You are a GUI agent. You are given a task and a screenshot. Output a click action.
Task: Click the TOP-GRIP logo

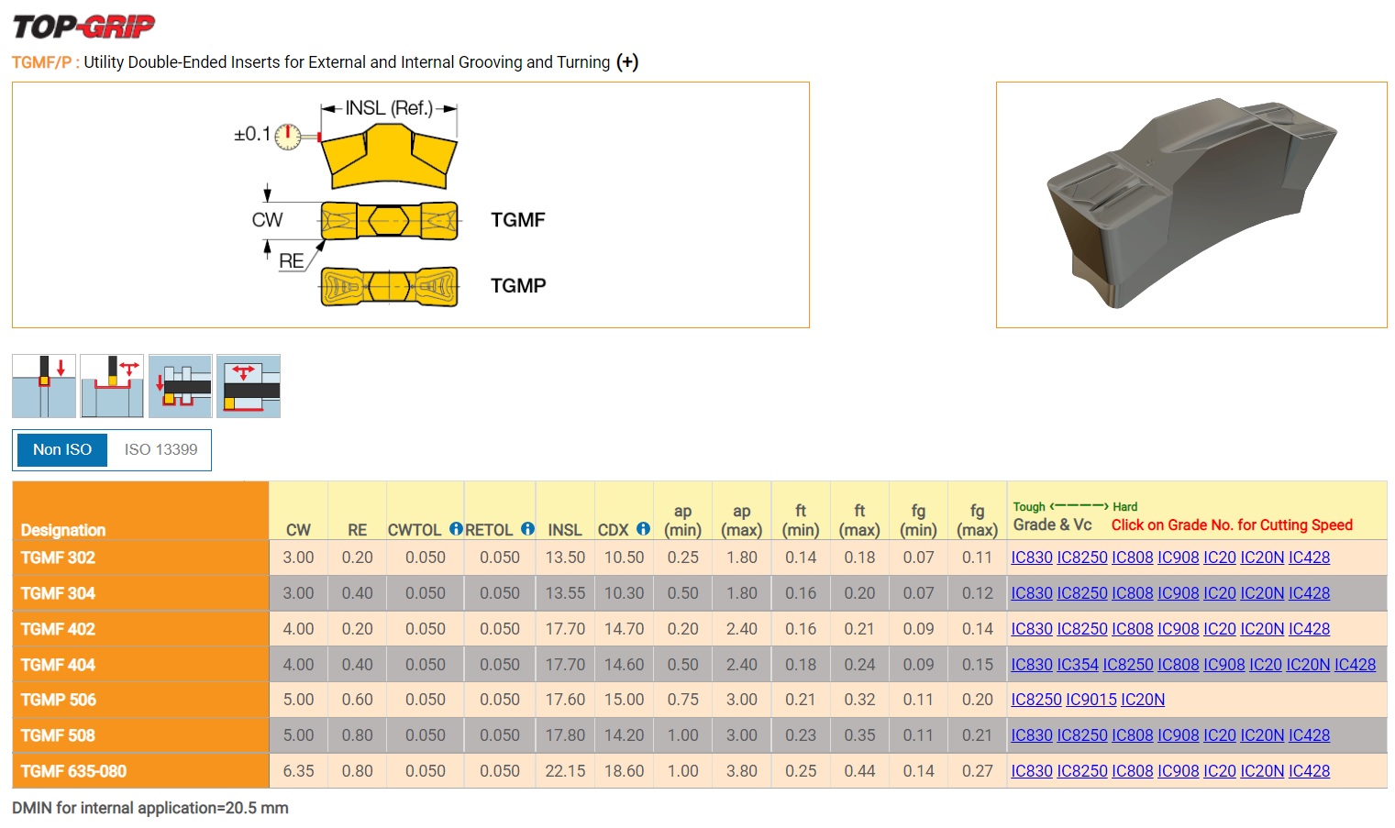tap(83, 27)
